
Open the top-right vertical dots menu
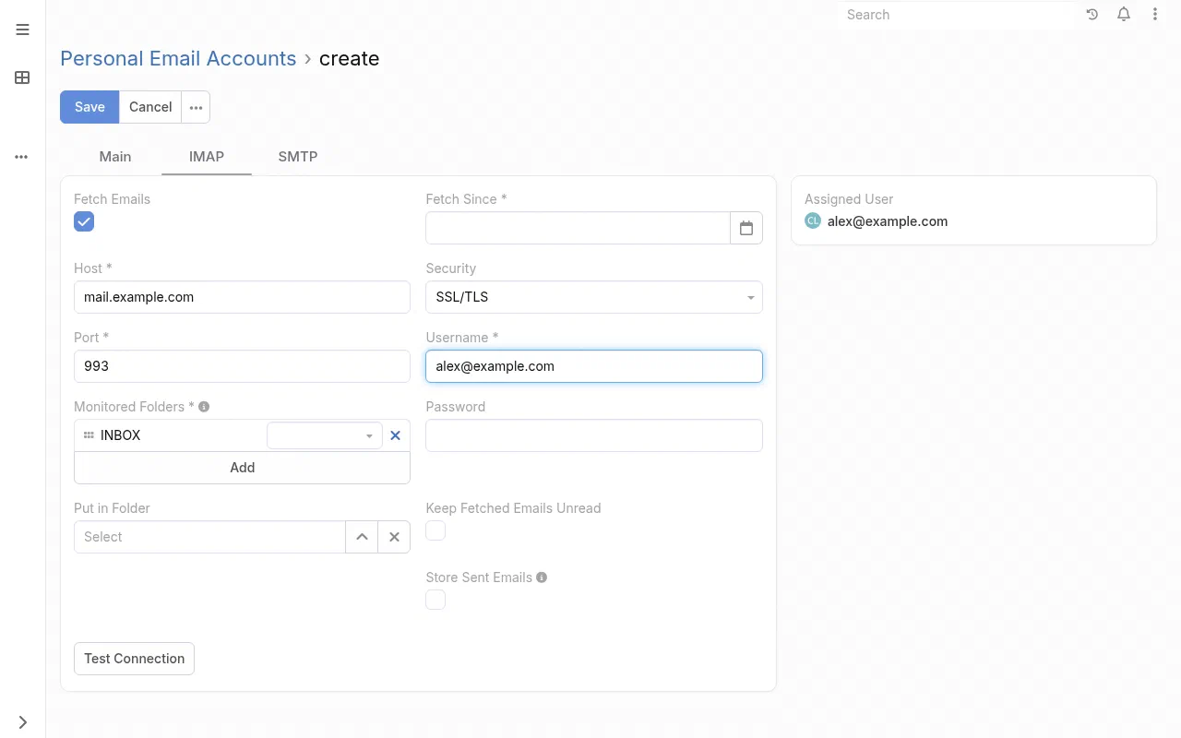pos(1155,15)
